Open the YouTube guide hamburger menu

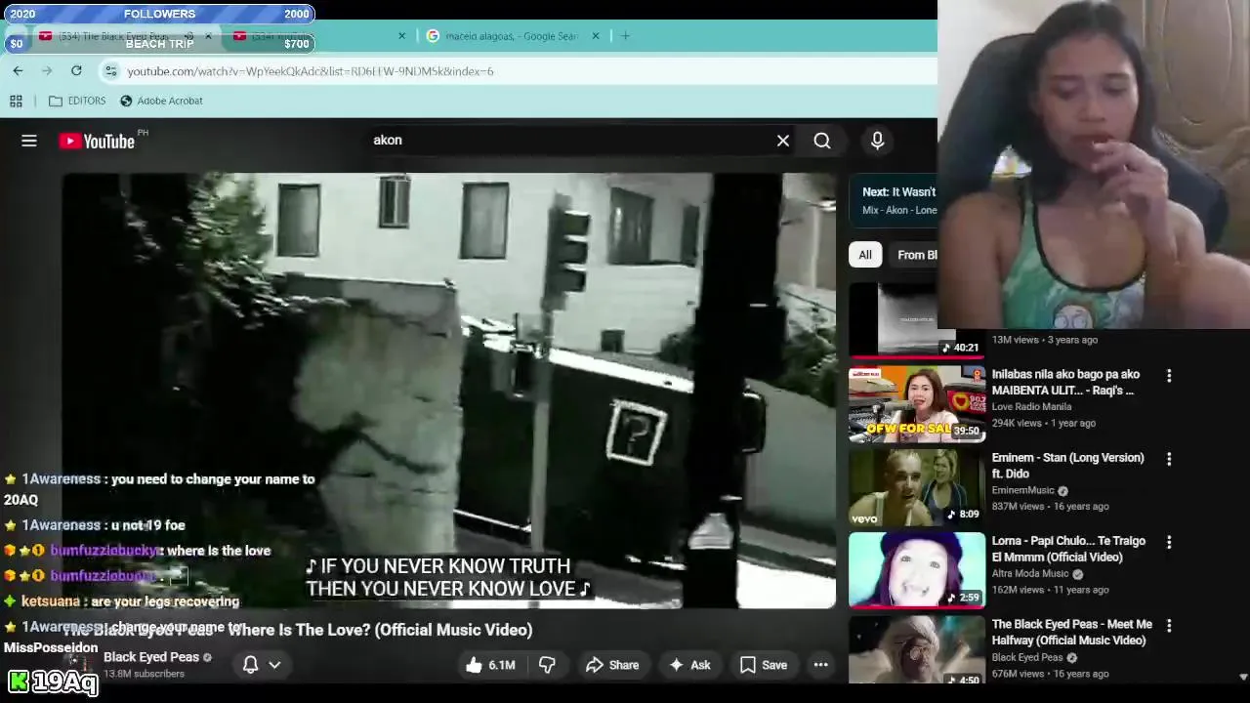[x=29, y=141]
